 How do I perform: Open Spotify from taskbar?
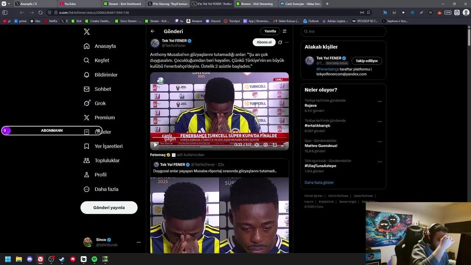click(x=94, y=259)
